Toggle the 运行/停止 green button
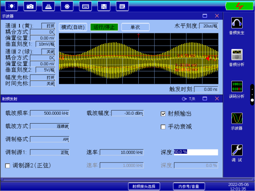The height and width of the screenshot is (191, 255). (104, 27)
